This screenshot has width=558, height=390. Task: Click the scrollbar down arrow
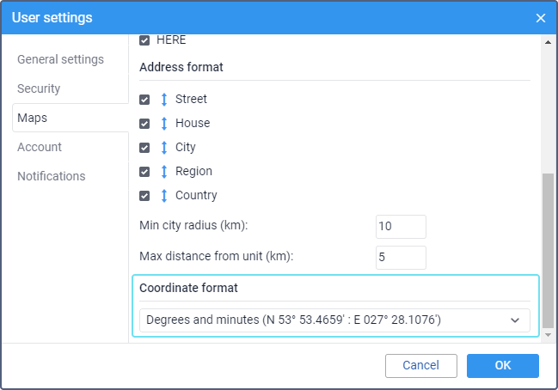click(x=548, y=335)
